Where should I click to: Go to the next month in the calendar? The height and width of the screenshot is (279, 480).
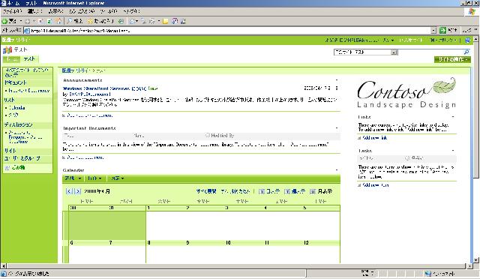tap(78, 191)
